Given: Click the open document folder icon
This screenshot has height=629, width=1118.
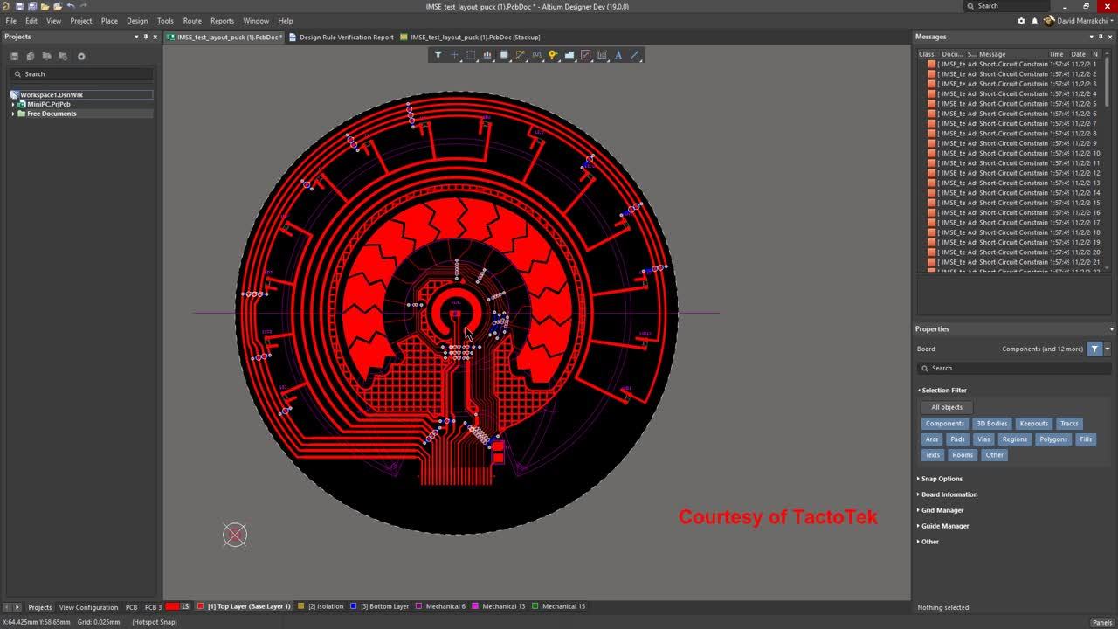Looking at the screenshot, I should (x=45, y=6).
